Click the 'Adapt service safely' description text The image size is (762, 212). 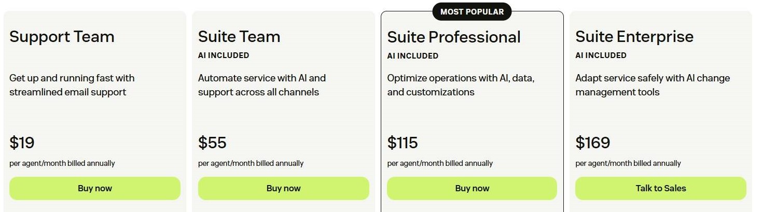[x=653, y=85]
